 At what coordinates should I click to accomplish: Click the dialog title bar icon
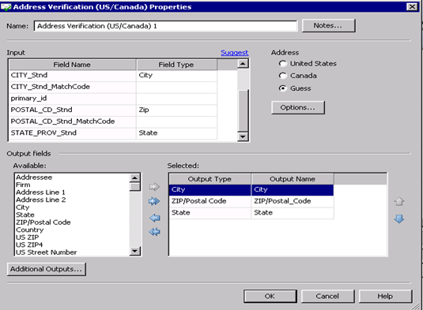pos(6,7)
